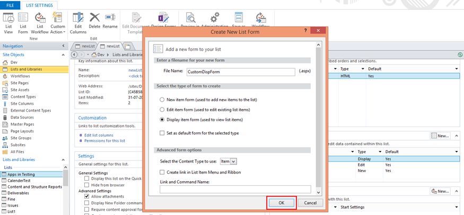The width and height of the screenshot is (464, 215).
Task: Select List Form in the ribbon
Action: (x=23, y=23)
